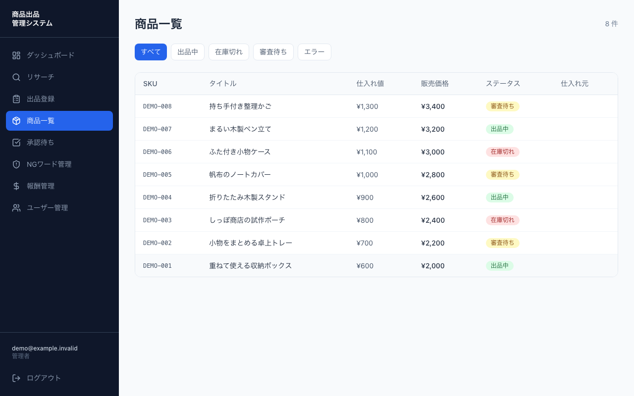Go to the リサーチ page
634x396 pixels.
pyautogui.click(x=59, y=77)
